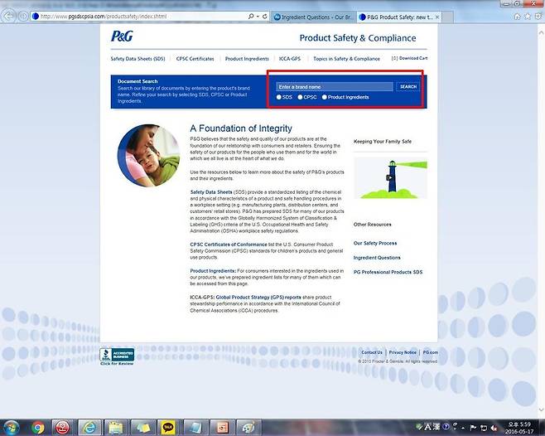This screenshot has height=436, width=545.
Task: Open the browser Tools gear icon
Action: (538, 17)
